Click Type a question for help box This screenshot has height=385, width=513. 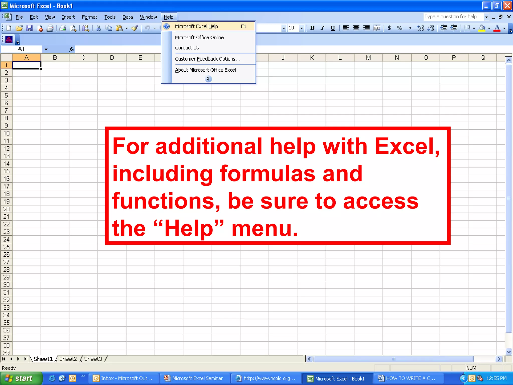tap(453, 17)
